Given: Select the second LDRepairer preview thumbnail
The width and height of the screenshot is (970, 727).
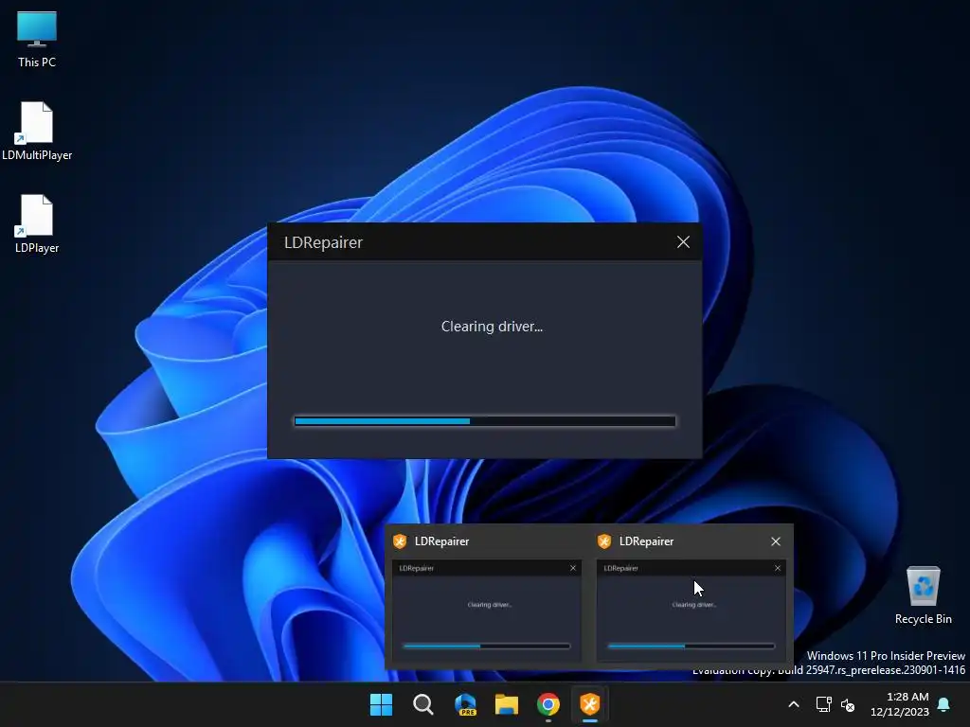Looking at the screenshot, I should (x=691, y=609).
